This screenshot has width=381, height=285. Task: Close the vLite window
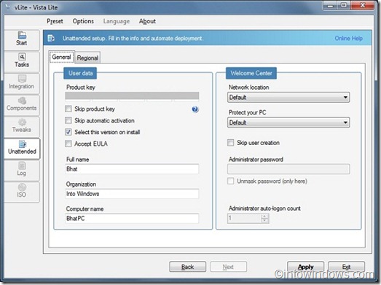[x=363, y=5]
